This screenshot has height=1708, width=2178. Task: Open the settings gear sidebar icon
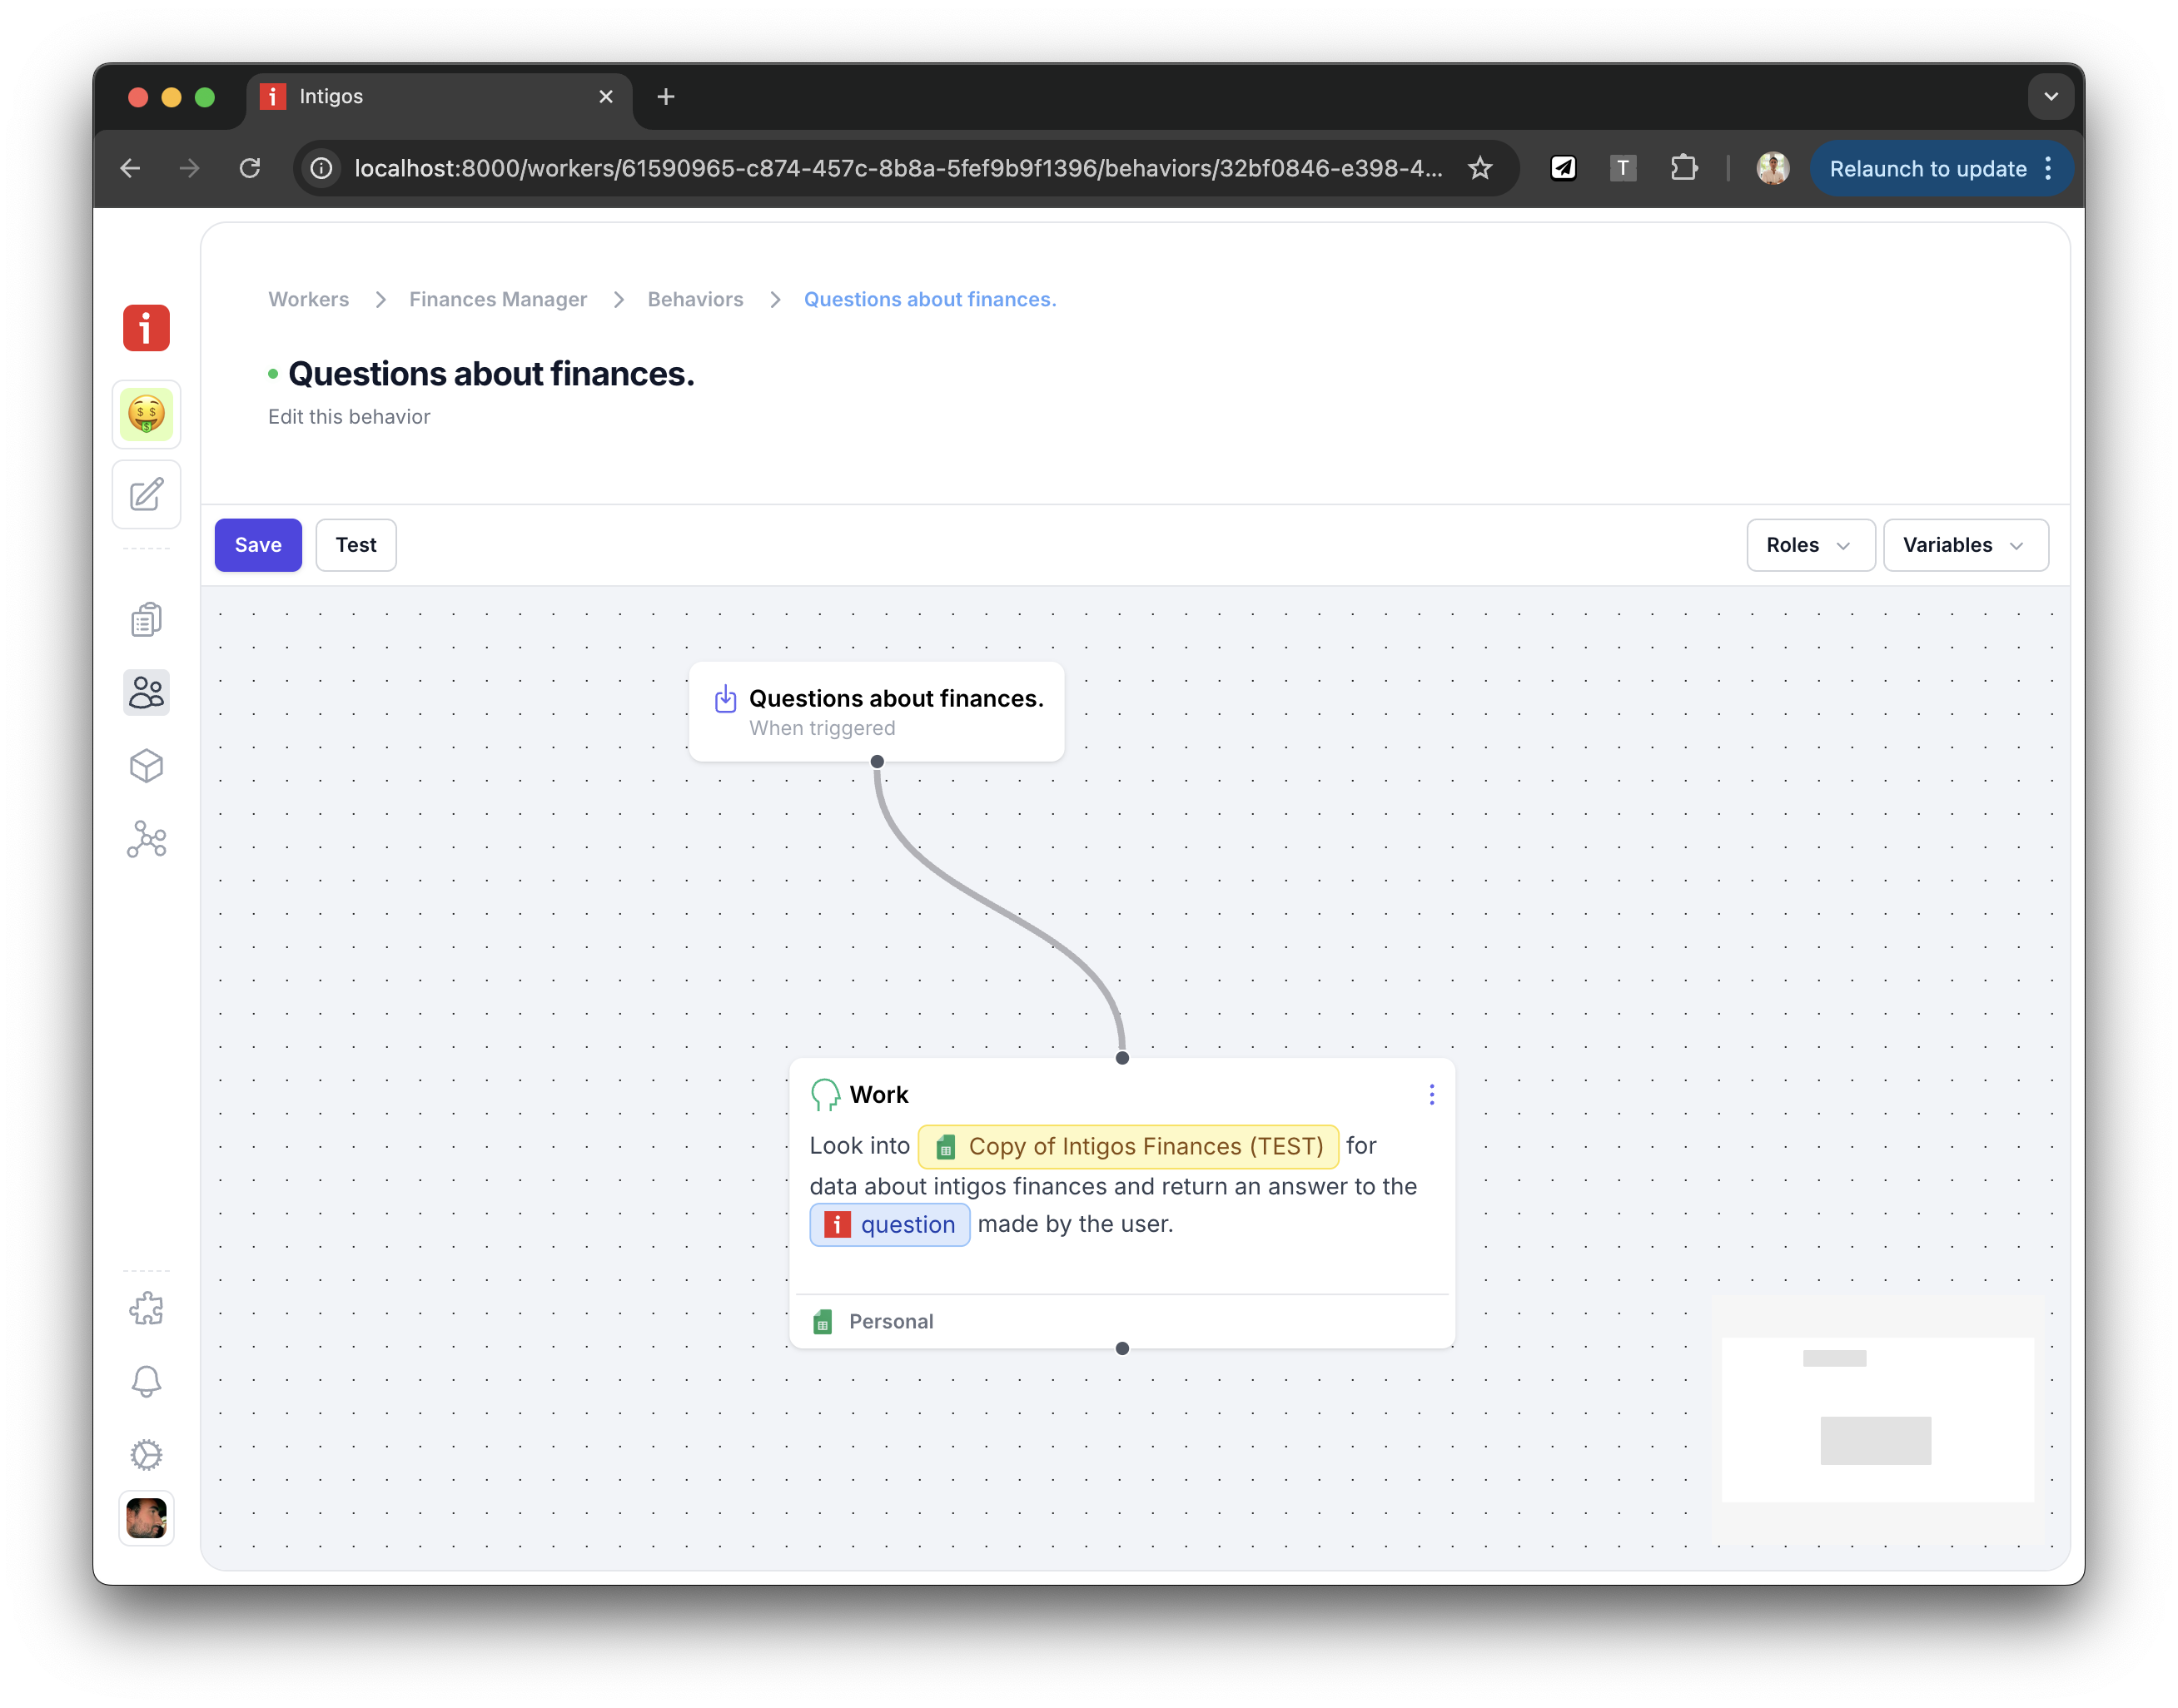click(x=146, y=1454)
